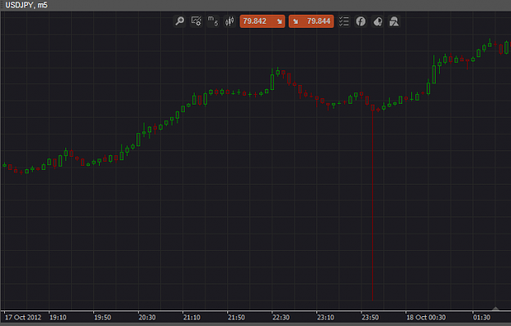Screen dimensions: 511x326
Task: Open the m5 timeframe selector
Action: (213, 21)
